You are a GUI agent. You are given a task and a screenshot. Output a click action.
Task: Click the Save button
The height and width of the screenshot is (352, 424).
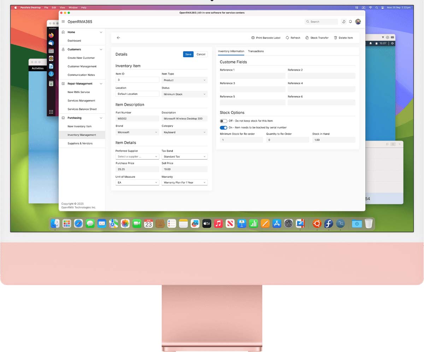click(x=188, y=54)
